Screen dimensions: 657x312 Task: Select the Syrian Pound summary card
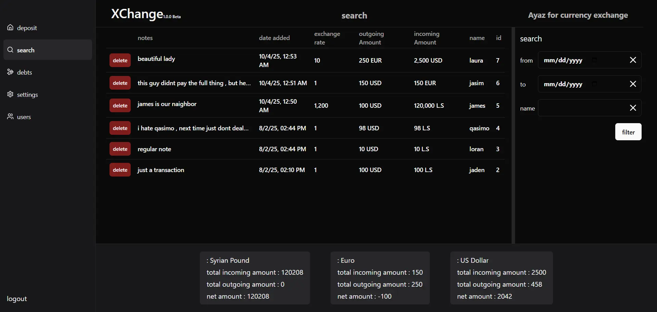[x=255, y=278]
